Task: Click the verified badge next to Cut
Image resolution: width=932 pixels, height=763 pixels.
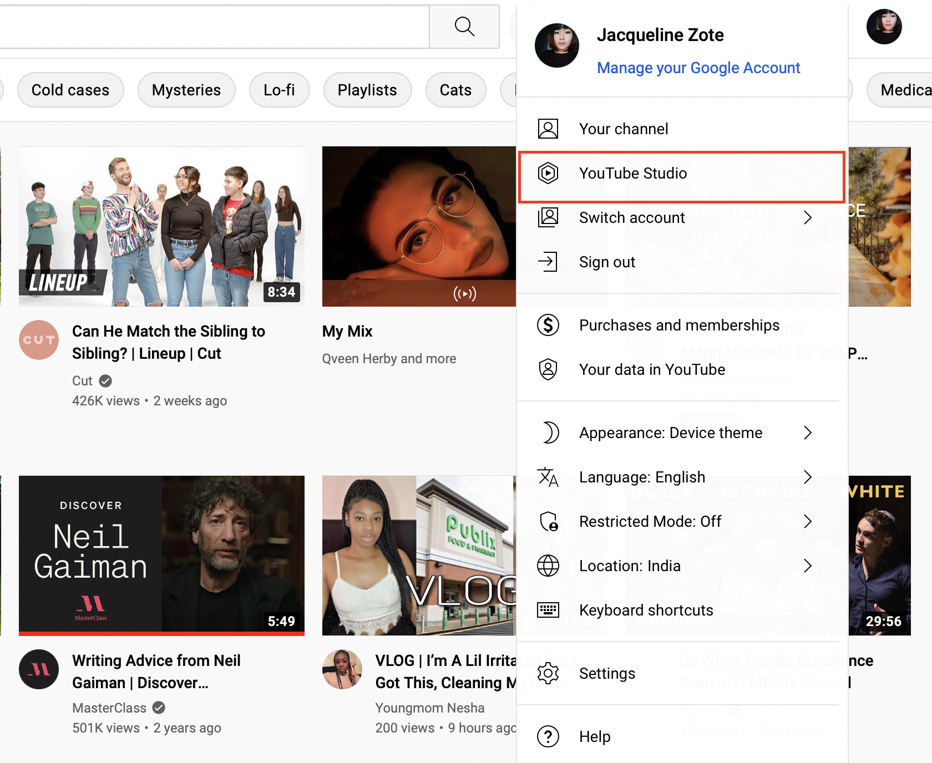Action: (105, 381)
